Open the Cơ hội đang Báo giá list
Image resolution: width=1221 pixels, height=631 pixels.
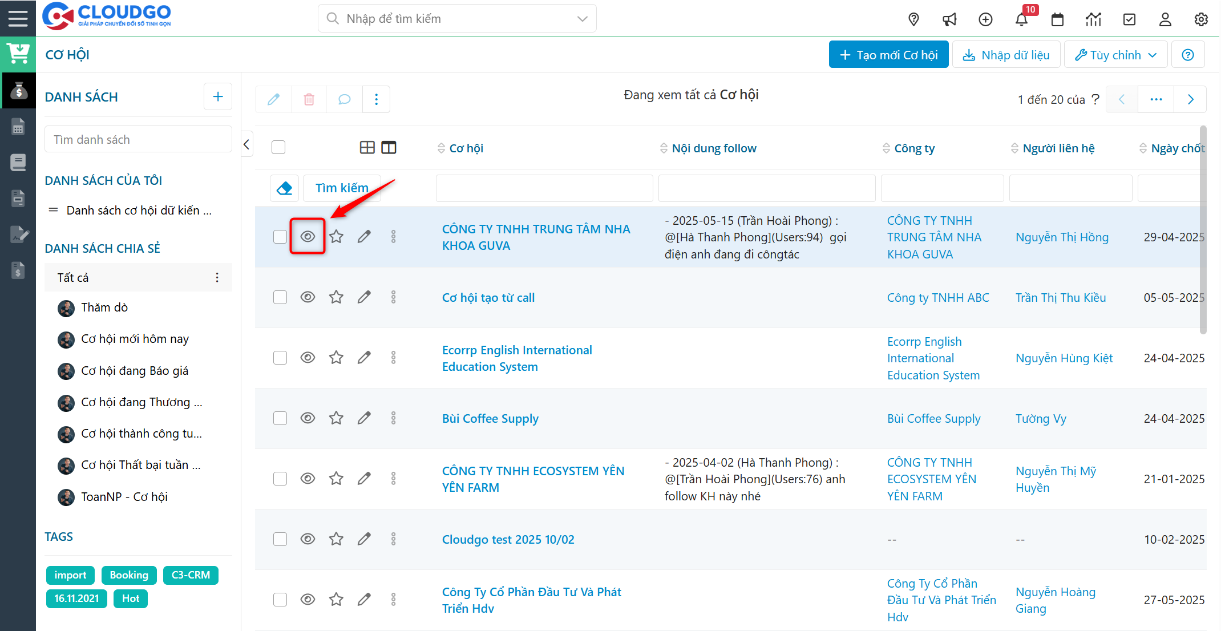coord(135,371)
